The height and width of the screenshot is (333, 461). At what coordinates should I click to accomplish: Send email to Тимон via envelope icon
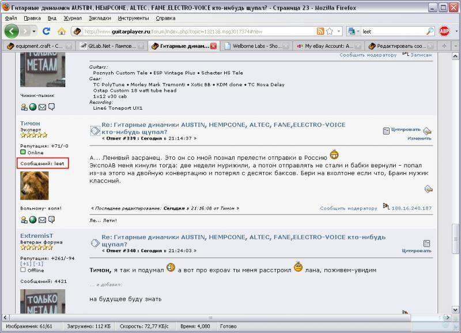coord(42,219)
